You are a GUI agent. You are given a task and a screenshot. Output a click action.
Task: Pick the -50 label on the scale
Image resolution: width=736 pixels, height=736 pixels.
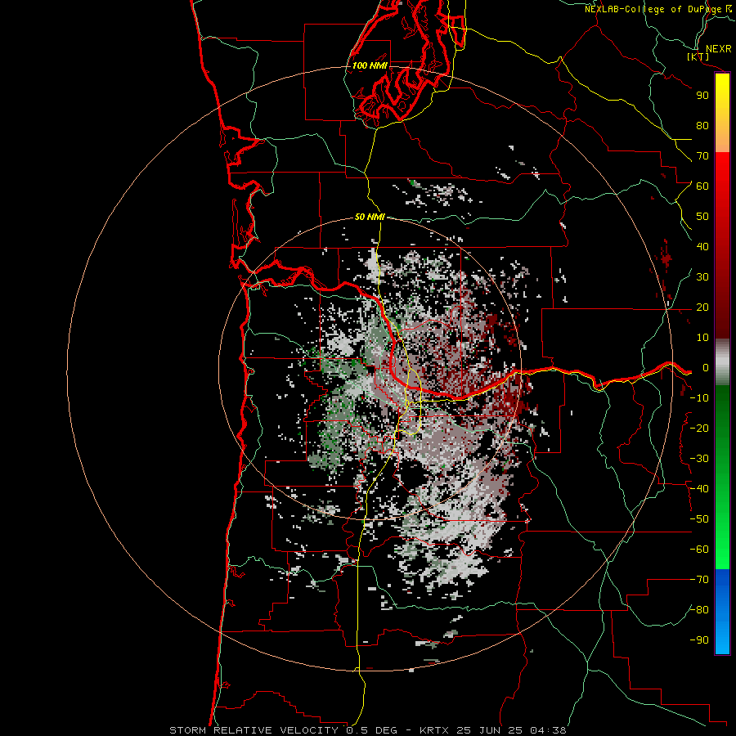tap(699, 519)
